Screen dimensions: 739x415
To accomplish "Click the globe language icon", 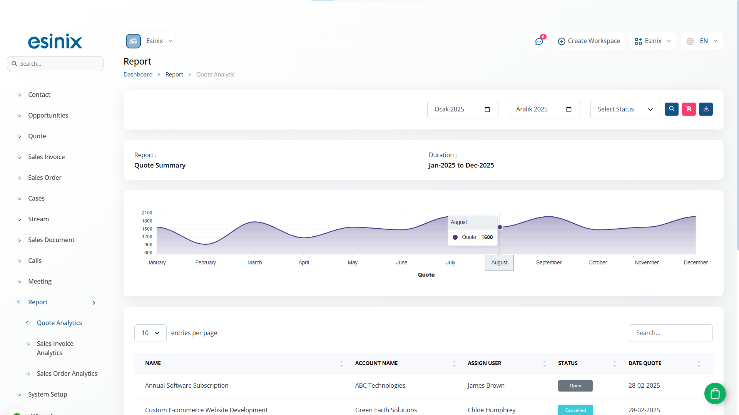I will [x=690, y=41].
